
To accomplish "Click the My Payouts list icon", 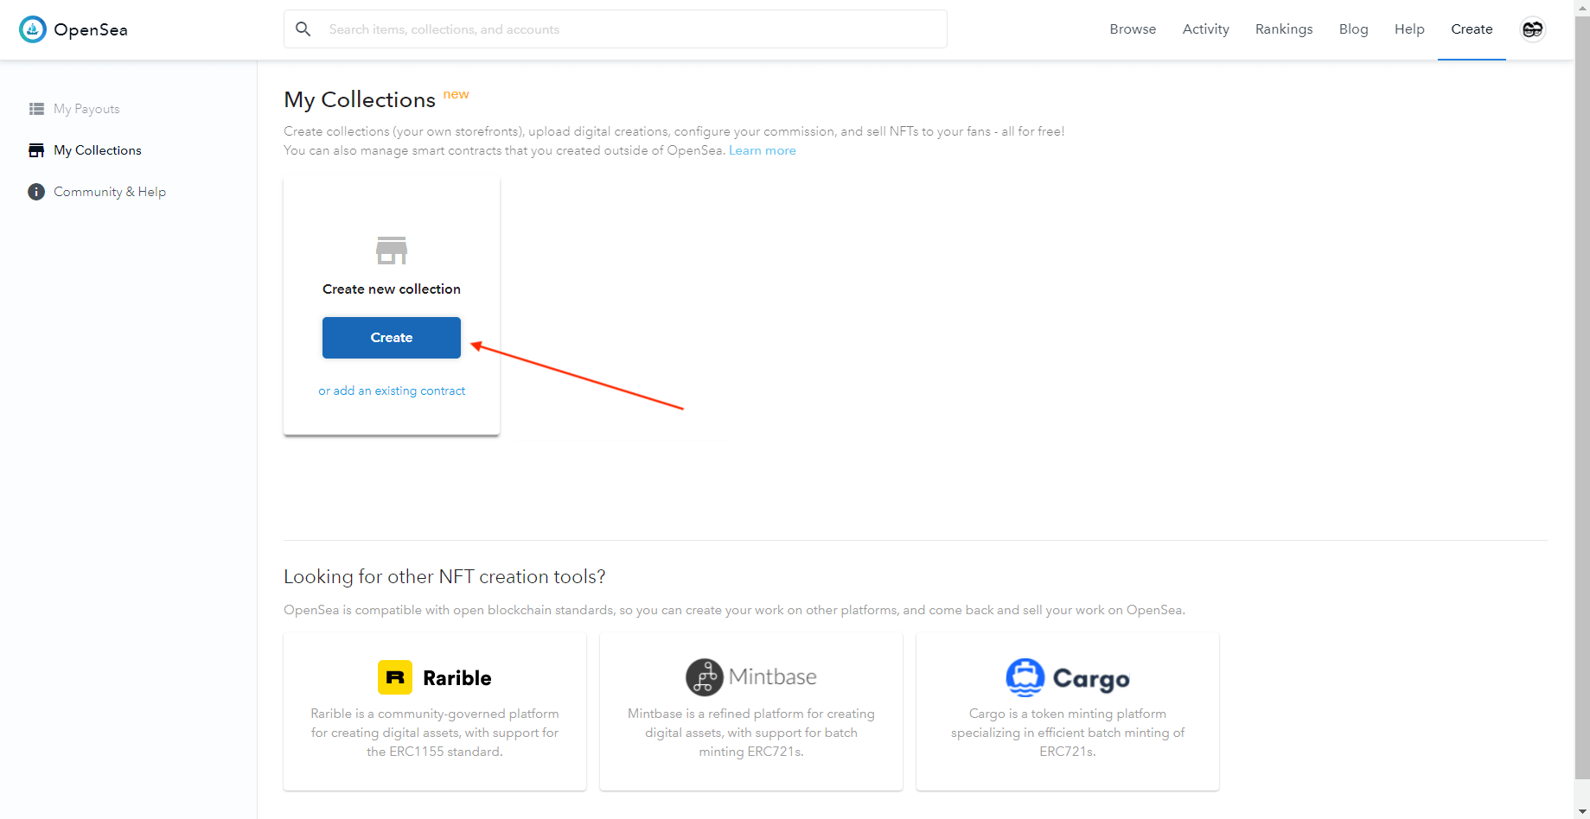I will click(36, 109).
